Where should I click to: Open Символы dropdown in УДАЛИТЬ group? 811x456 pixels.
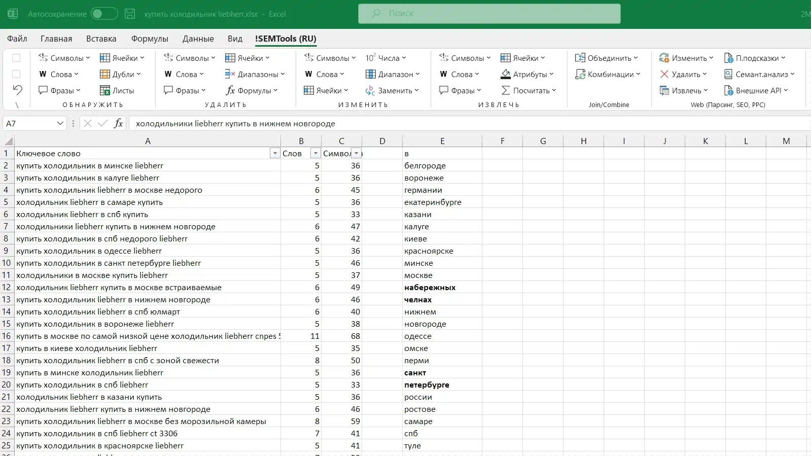click(x=189, y=58)
